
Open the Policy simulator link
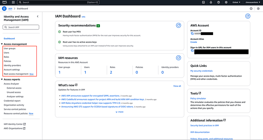pos(198,98)
